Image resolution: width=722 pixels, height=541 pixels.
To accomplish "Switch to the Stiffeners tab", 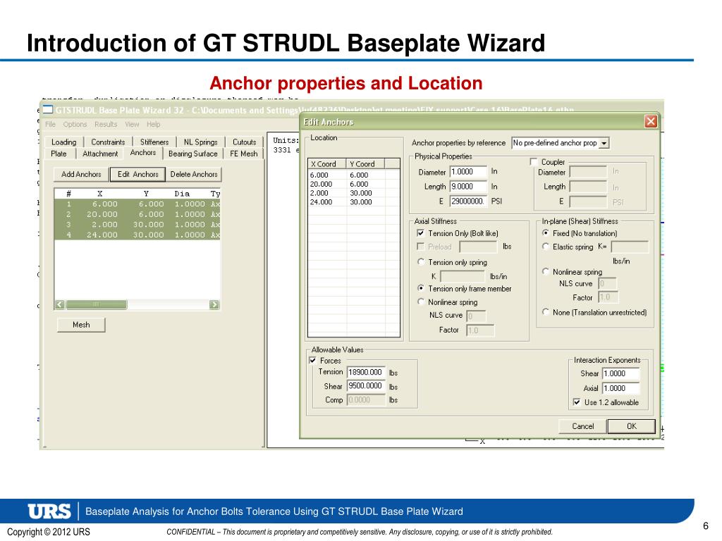I will pyautogui.click(x=154, y=142).
